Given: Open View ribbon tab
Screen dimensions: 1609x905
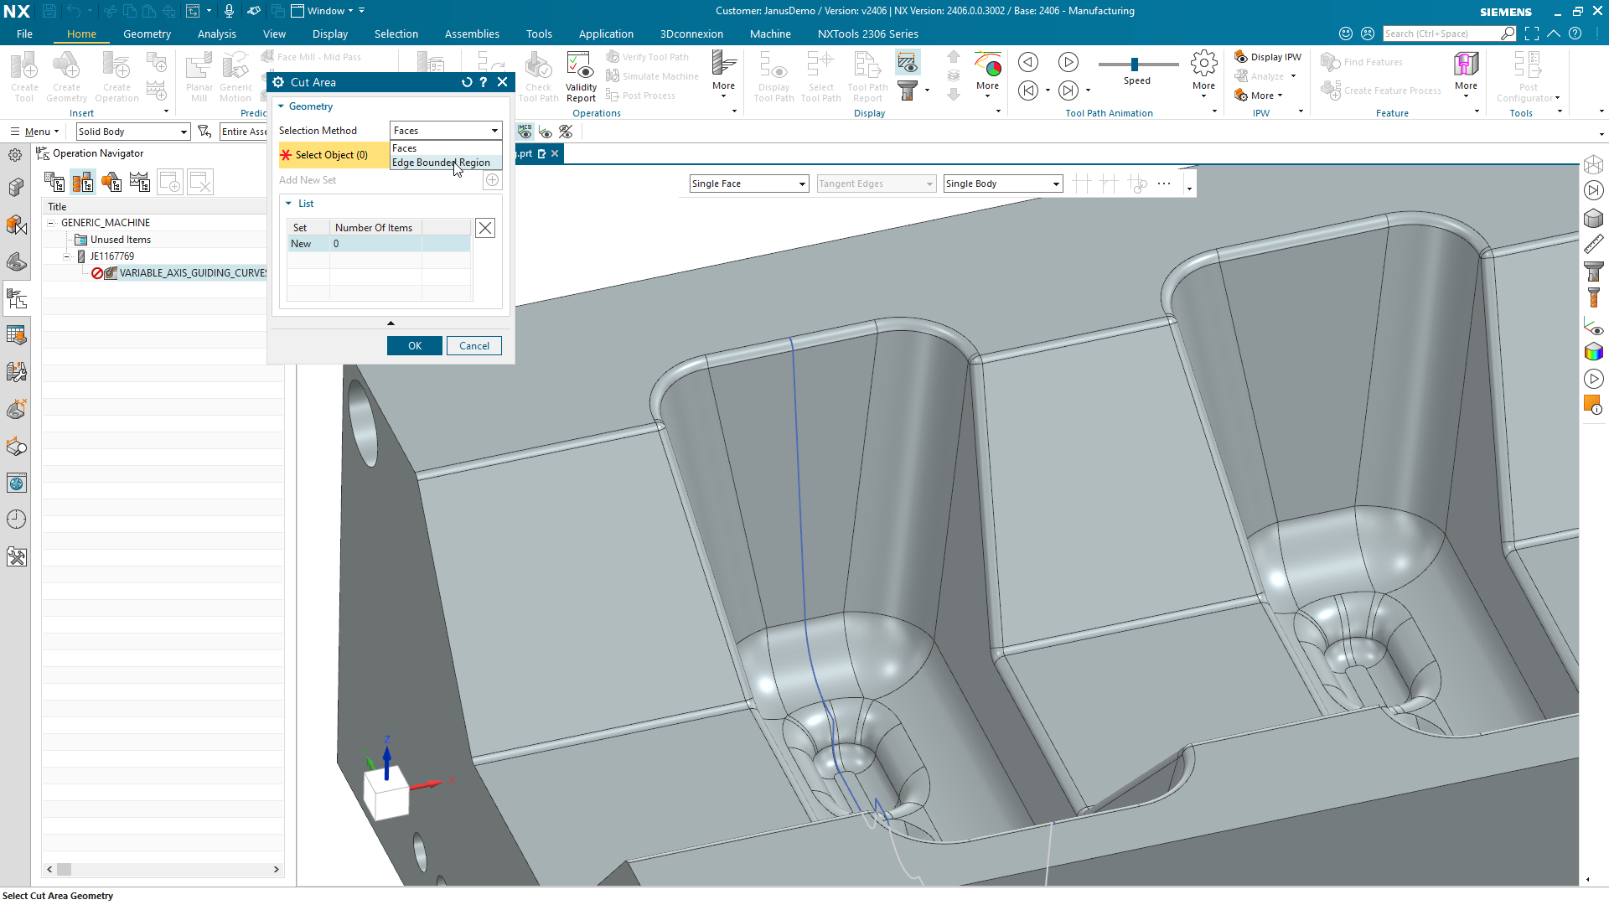Looking at the screenshot, I should [x=274, y=34].
